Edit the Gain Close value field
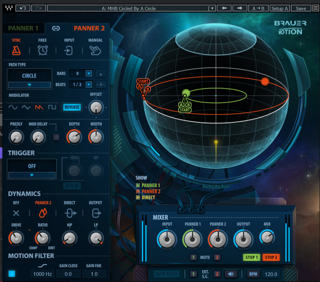The height and width of the screenshot is (282, 320). [68, 274]
